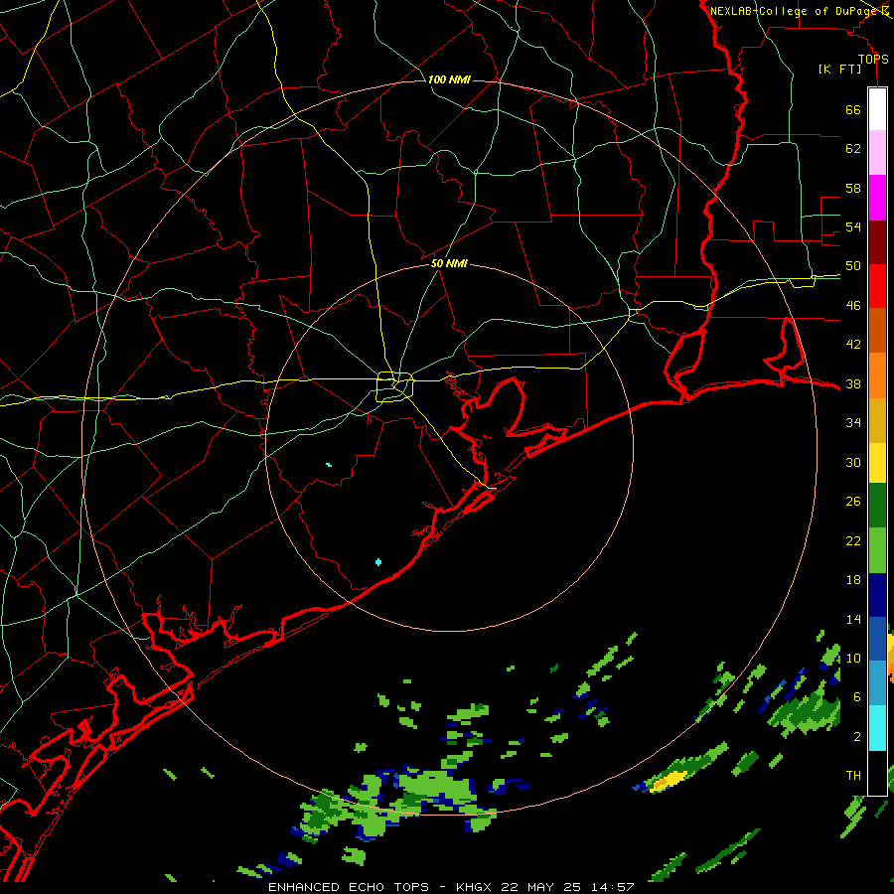Click the legend value 22

(x=853, y=540)
